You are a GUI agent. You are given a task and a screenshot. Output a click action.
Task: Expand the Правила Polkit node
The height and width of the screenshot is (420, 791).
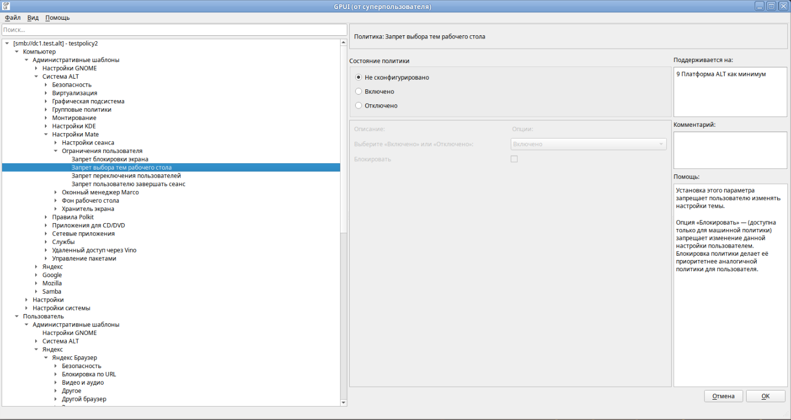pos(46,217)
